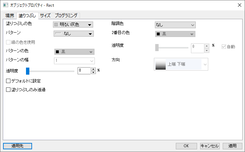Switch to the 境界 tab
Screen dimensions: 245x152
point(10,15)
